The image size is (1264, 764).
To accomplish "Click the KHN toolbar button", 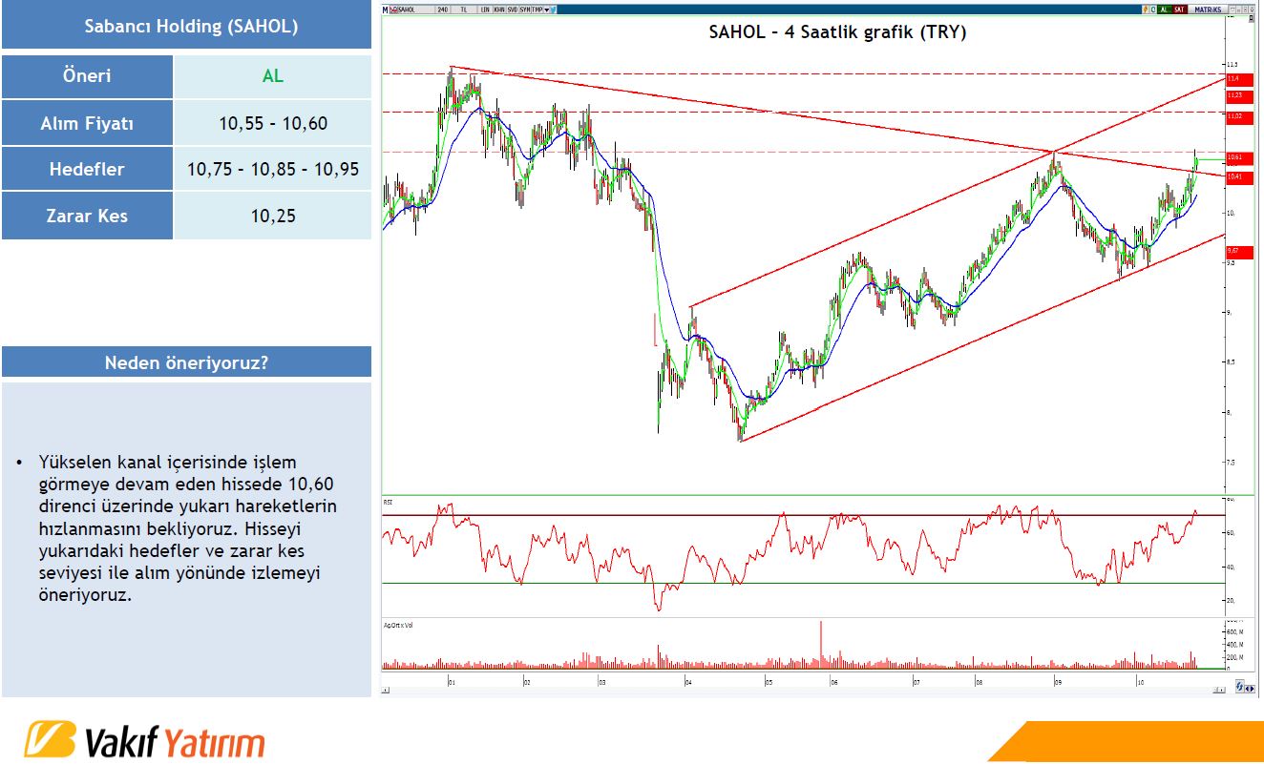I will coord(499,10).
